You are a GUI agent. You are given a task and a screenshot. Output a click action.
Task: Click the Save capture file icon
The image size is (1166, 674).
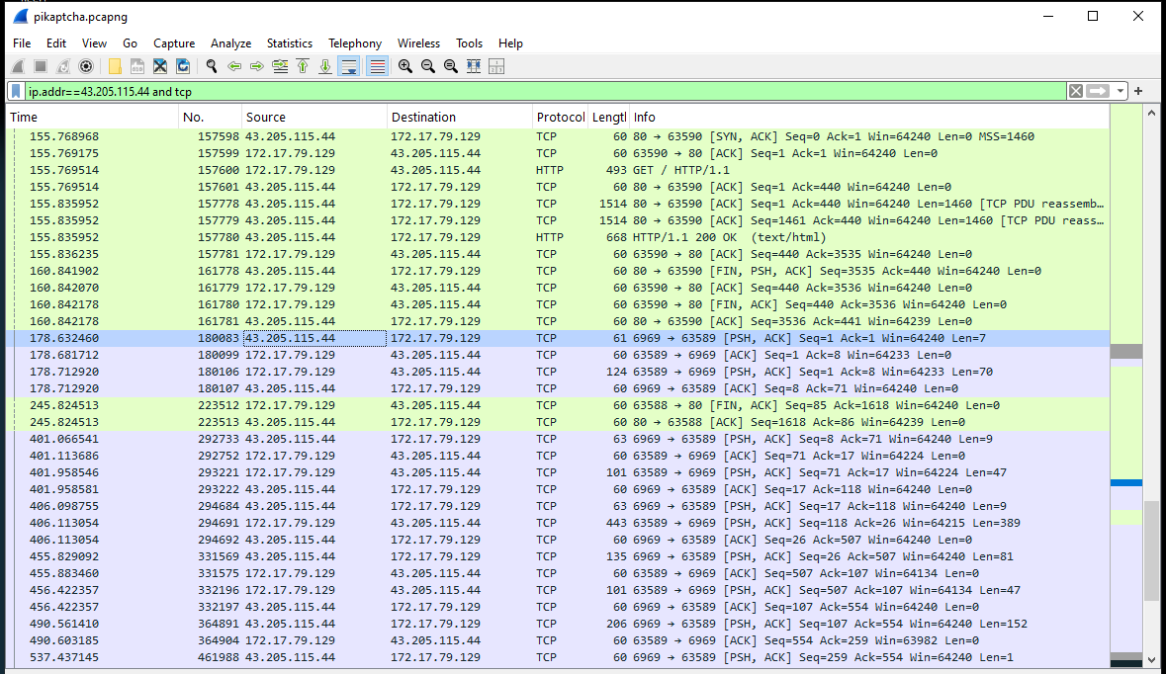(137, 67)
